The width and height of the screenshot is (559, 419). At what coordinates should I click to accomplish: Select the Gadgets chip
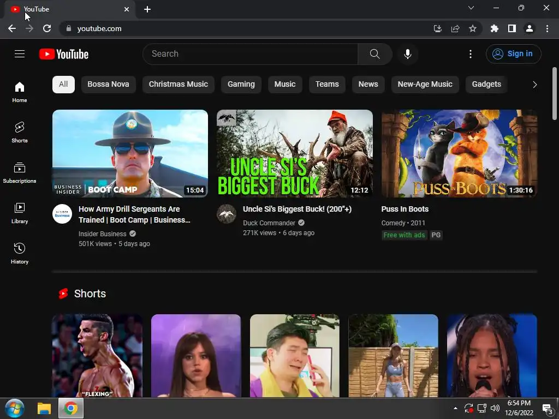click(486, 85)
